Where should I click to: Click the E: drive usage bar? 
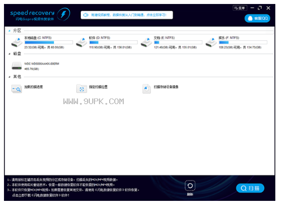coord(178,42)
